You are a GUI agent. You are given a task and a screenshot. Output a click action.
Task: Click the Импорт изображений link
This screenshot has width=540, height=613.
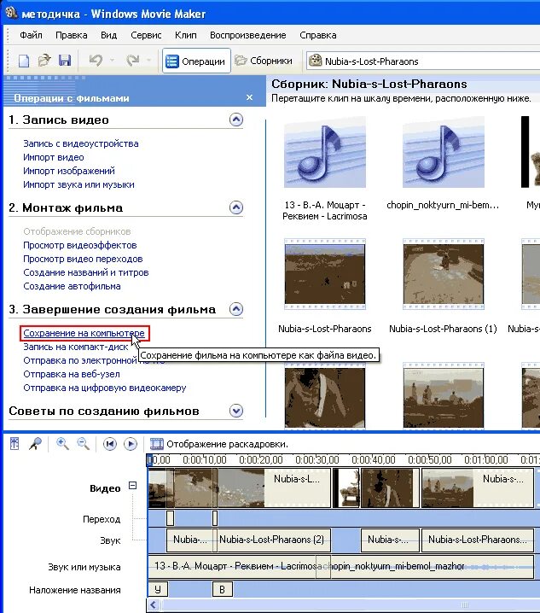pos(69,171)
